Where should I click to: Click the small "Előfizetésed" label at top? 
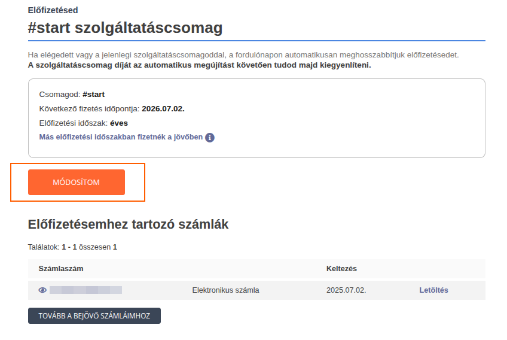tap(53, 10)
